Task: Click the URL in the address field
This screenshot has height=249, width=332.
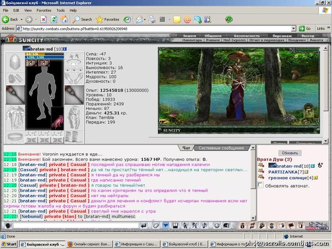Action: (75, 29)
